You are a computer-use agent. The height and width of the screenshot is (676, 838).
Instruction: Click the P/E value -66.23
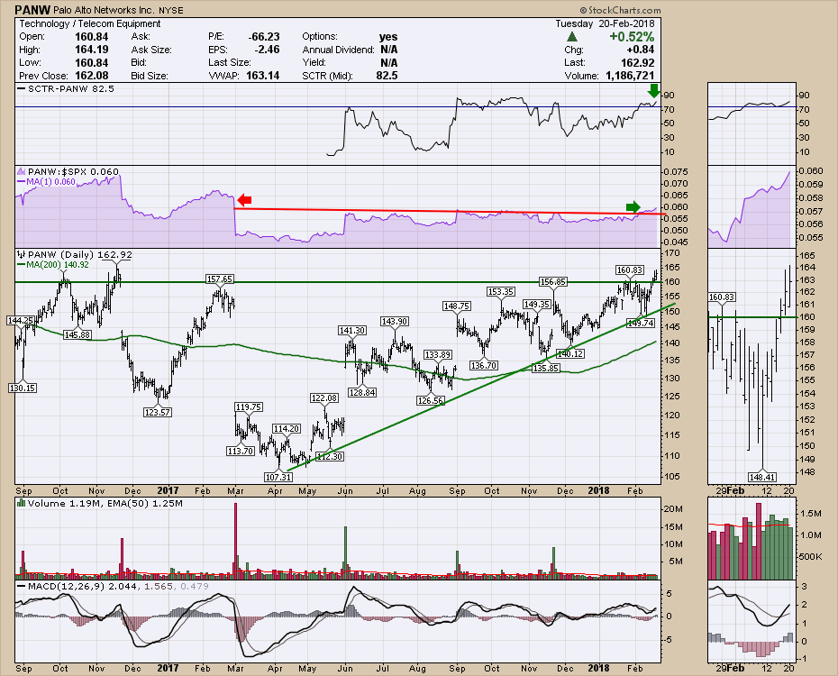(264, 37)
